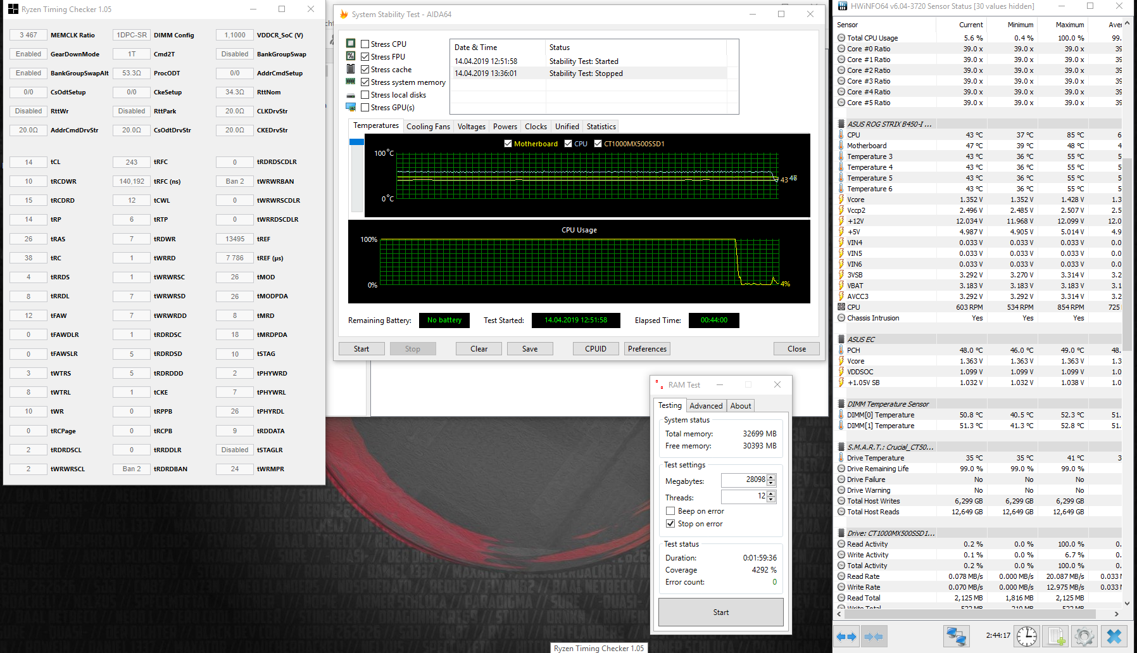Image resolution: width=1137 pixels, height=653 pixels.
Task: Click the large Start button in RAM Test
Action: click(721, 612)
